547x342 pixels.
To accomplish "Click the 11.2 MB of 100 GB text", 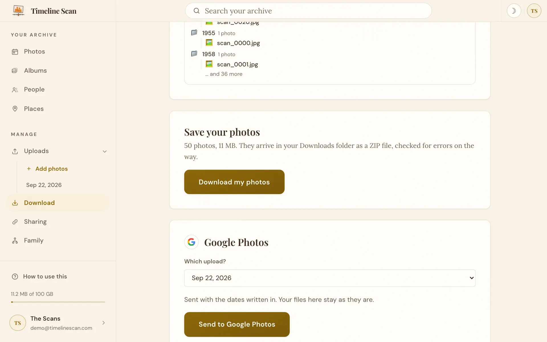I will click(32, 294).
